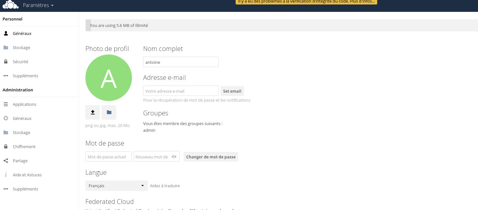Go to the Chiffrement admin section
Viewport: 478px width, 210px height.
[24, 147]
